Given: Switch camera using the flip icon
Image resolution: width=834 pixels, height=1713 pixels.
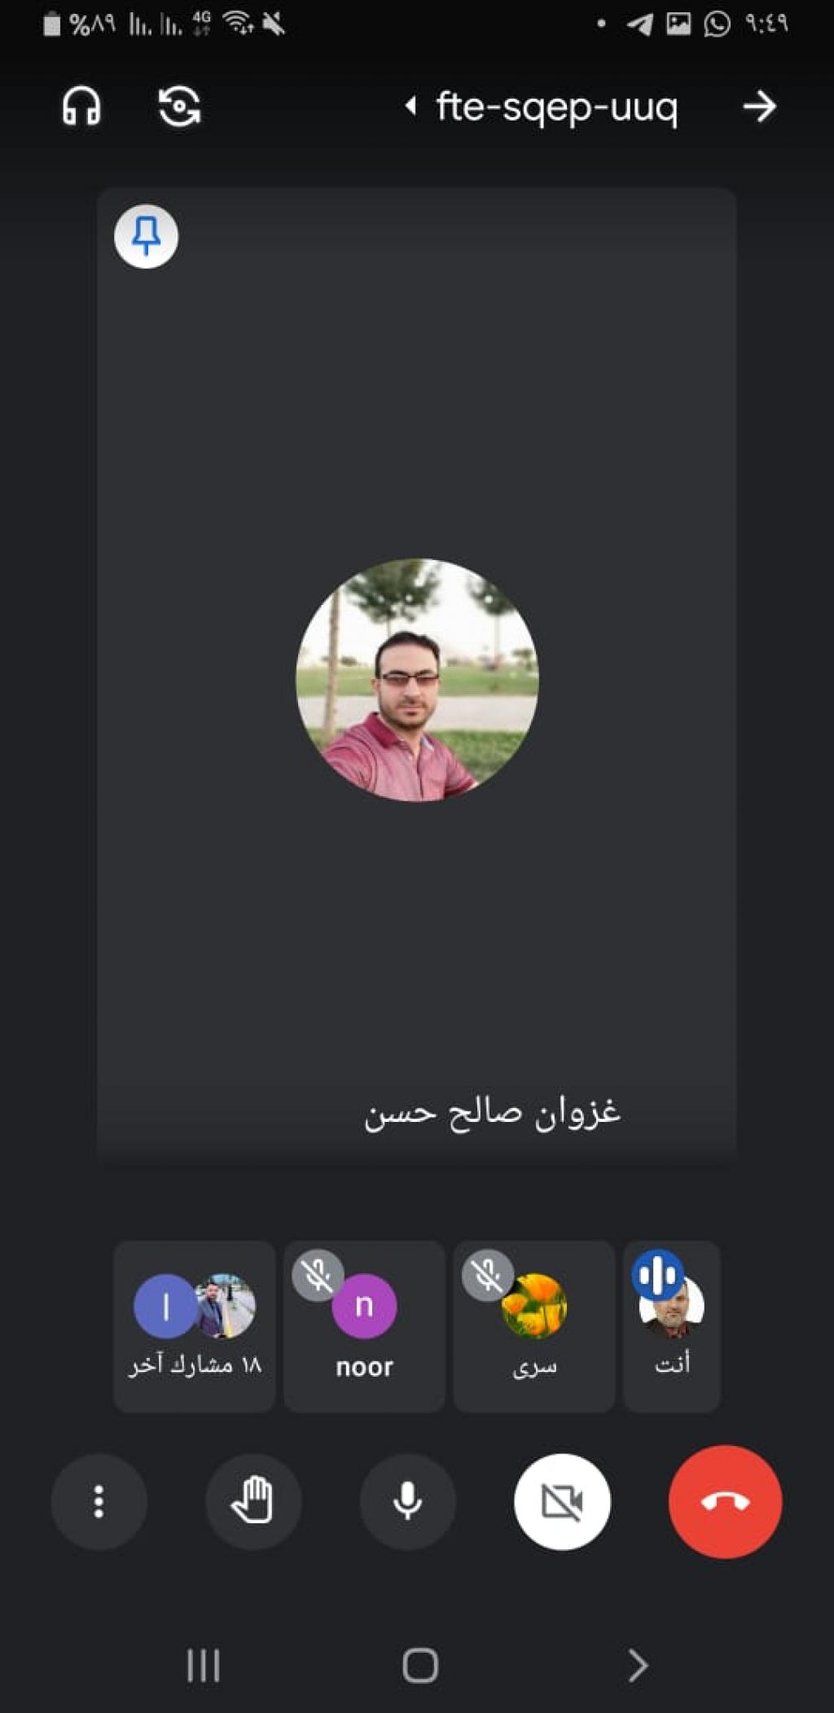Looking at the screenshot, I should coord(179,106).
